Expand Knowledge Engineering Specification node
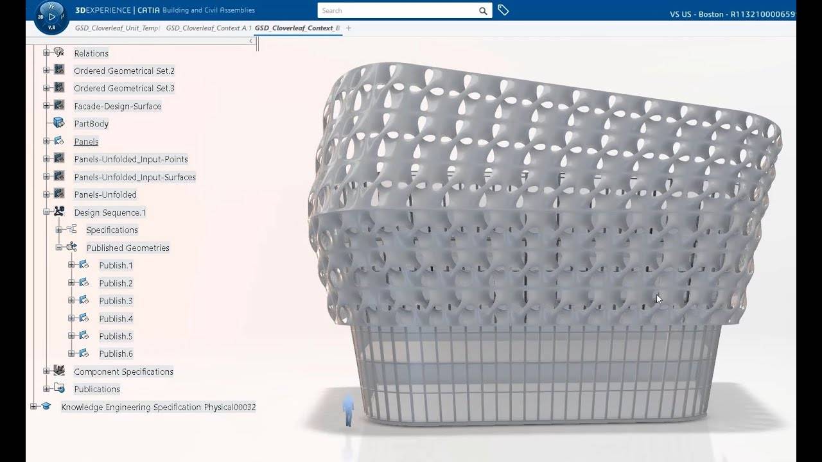Viewport: 822px width, 462px height. pos(33,406)
